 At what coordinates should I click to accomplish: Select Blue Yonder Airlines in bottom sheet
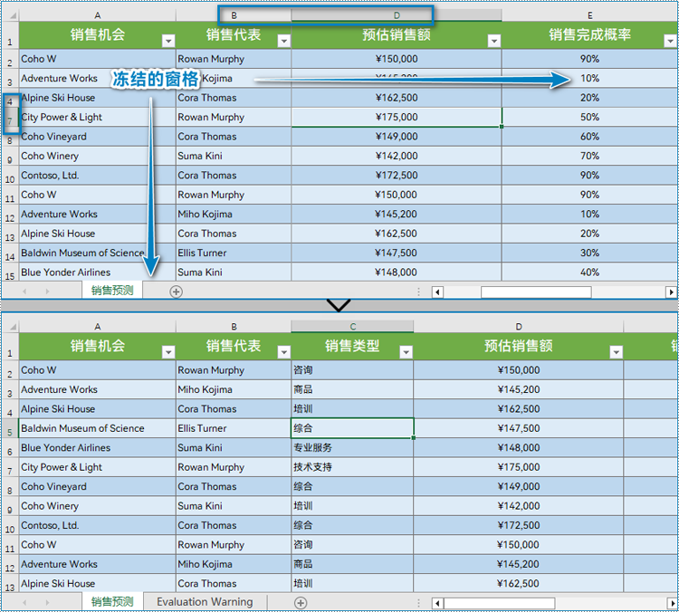pyautogui.click(x=98, y=448)
